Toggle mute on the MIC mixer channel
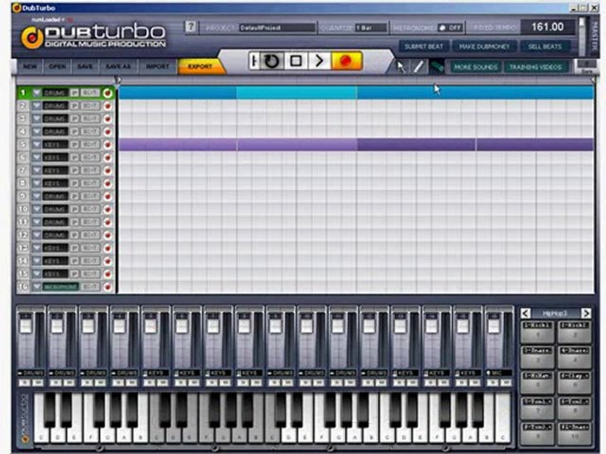 tap(505, 383)
